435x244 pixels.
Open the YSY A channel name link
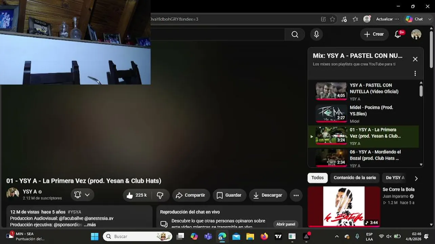[x=30, y=192]
